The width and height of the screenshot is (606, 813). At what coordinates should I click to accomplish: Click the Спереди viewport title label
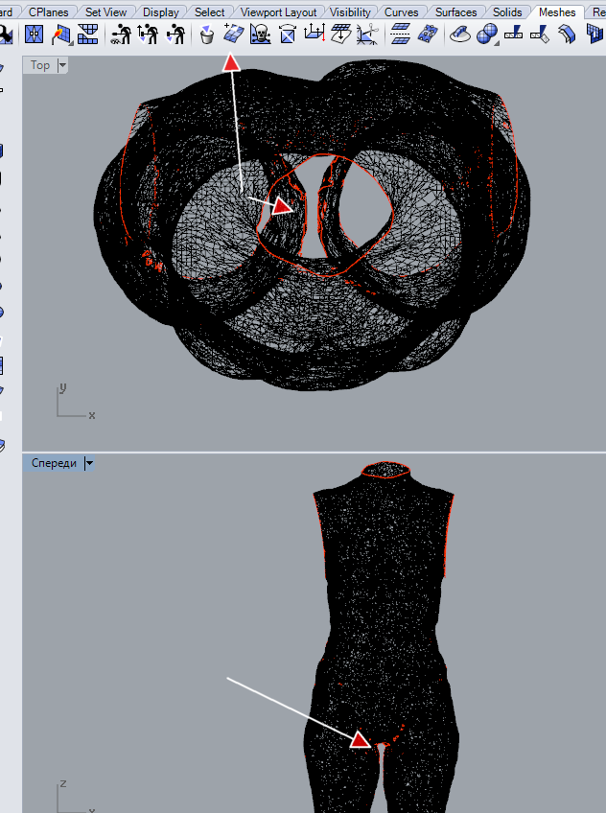point(54,463)
